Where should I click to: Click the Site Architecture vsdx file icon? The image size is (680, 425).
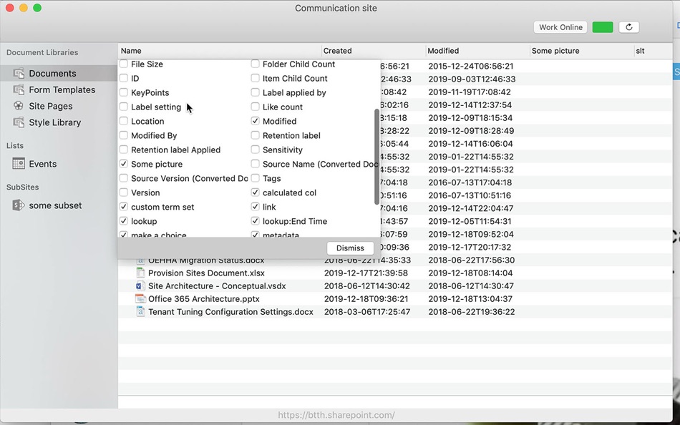click(140, 285)
